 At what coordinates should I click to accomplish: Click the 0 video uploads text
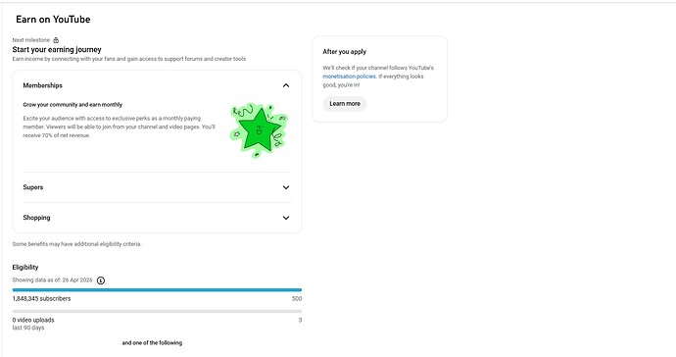pos(33,321)
